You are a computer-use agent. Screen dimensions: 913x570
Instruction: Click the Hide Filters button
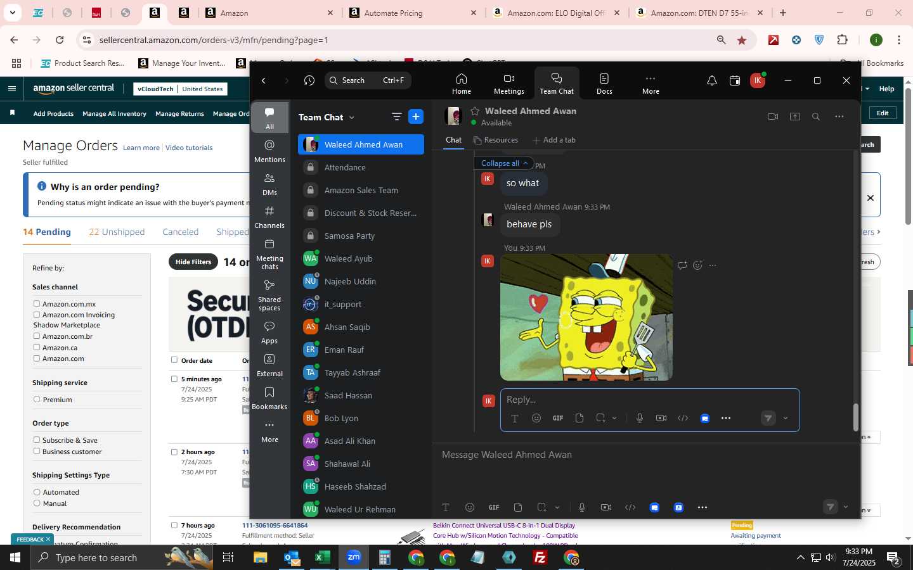193,262
